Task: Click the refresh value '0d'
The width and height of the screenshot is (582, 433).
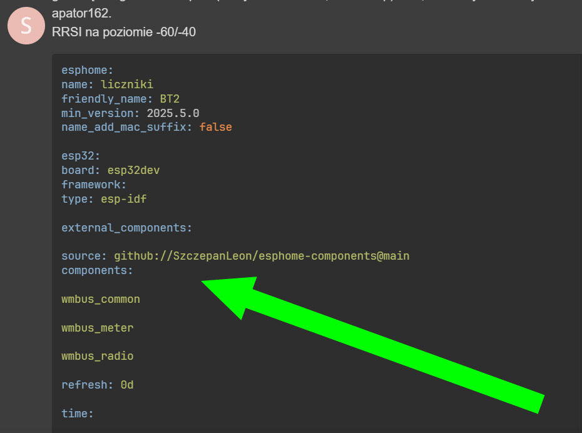Action: 126,385
